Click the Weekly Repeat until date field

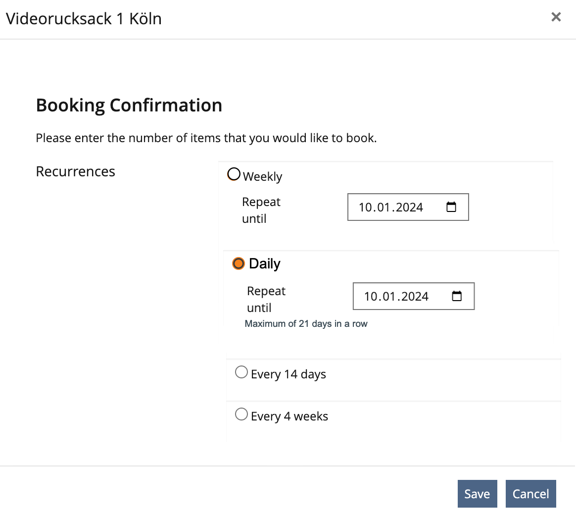[391, 207]
